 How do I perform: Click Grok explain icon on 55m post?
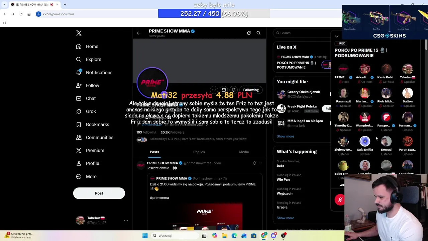254,163
